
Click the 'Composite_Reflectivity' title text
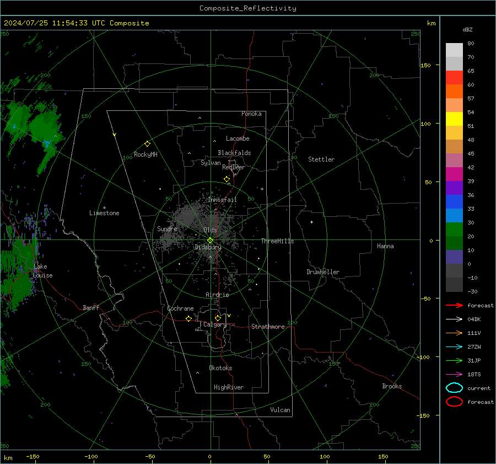(248, 8)
